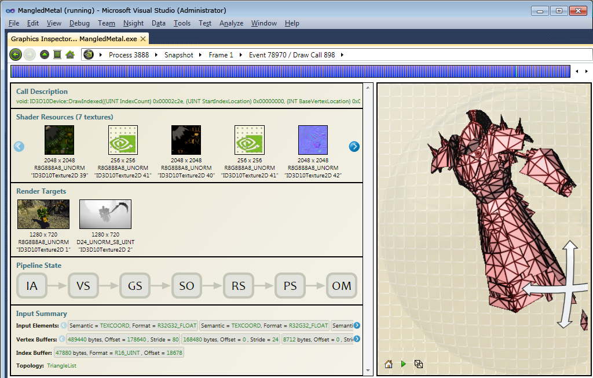This screenshot has height=378, width=593.
Task: Click the IA pipeline stage button
Action: 32,285
